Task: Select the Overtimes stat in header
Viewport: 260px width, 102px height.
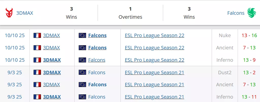Action: click(x=130, y=13)
